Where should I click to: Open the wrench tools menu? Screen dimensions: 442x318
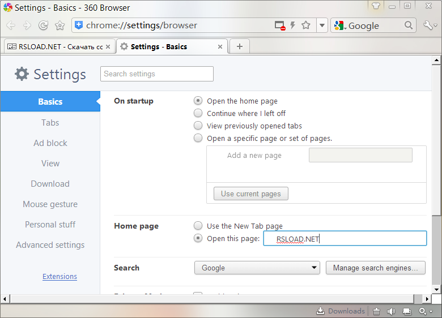[430, 25]
